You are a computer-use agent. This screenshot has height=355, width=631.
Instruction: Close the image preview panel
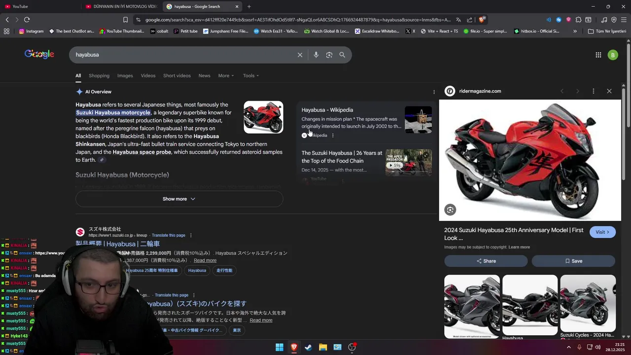coord(609,91)
